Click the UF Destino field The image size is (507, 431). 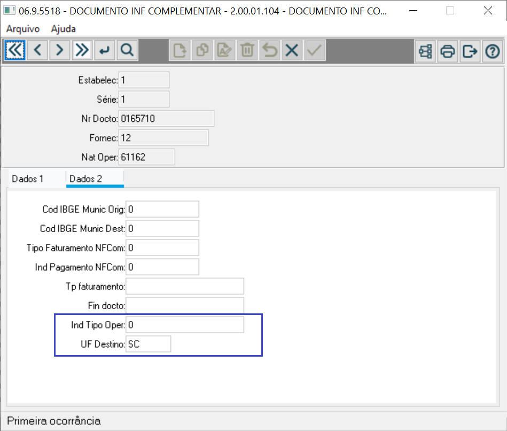click(148, 344)
